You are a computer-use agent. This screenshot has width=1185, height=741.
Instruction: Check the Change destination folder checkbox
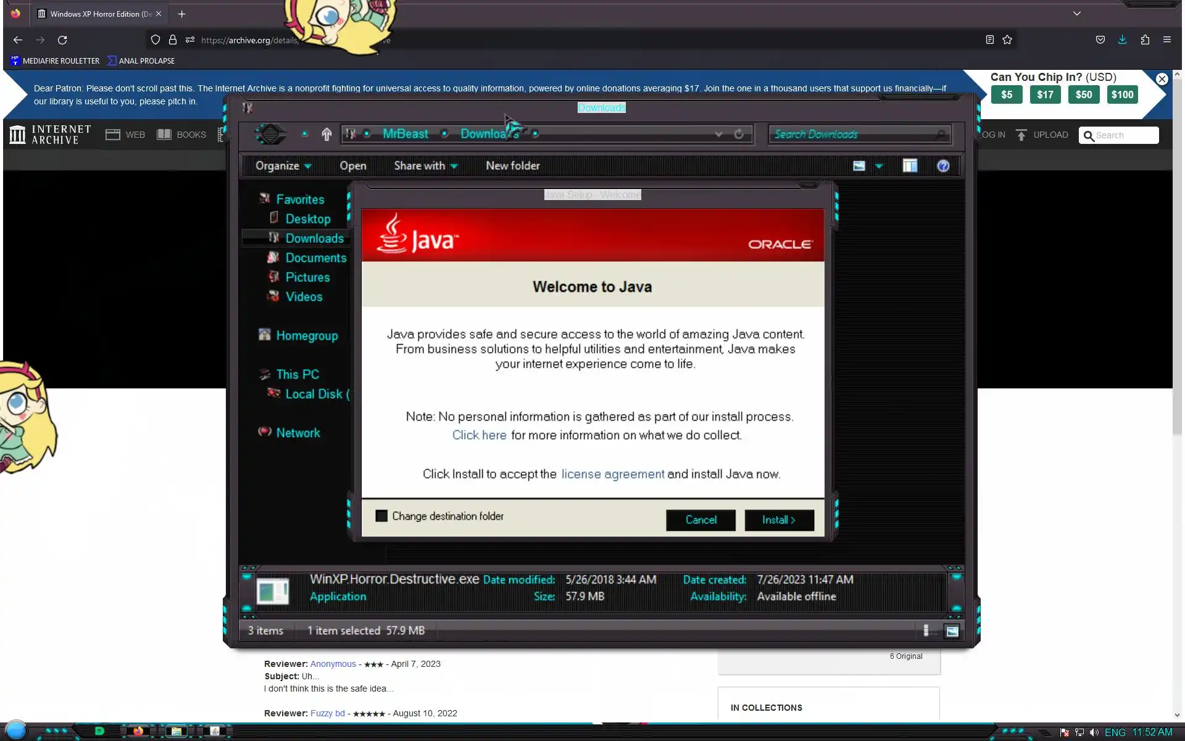(x=381, y=516)
